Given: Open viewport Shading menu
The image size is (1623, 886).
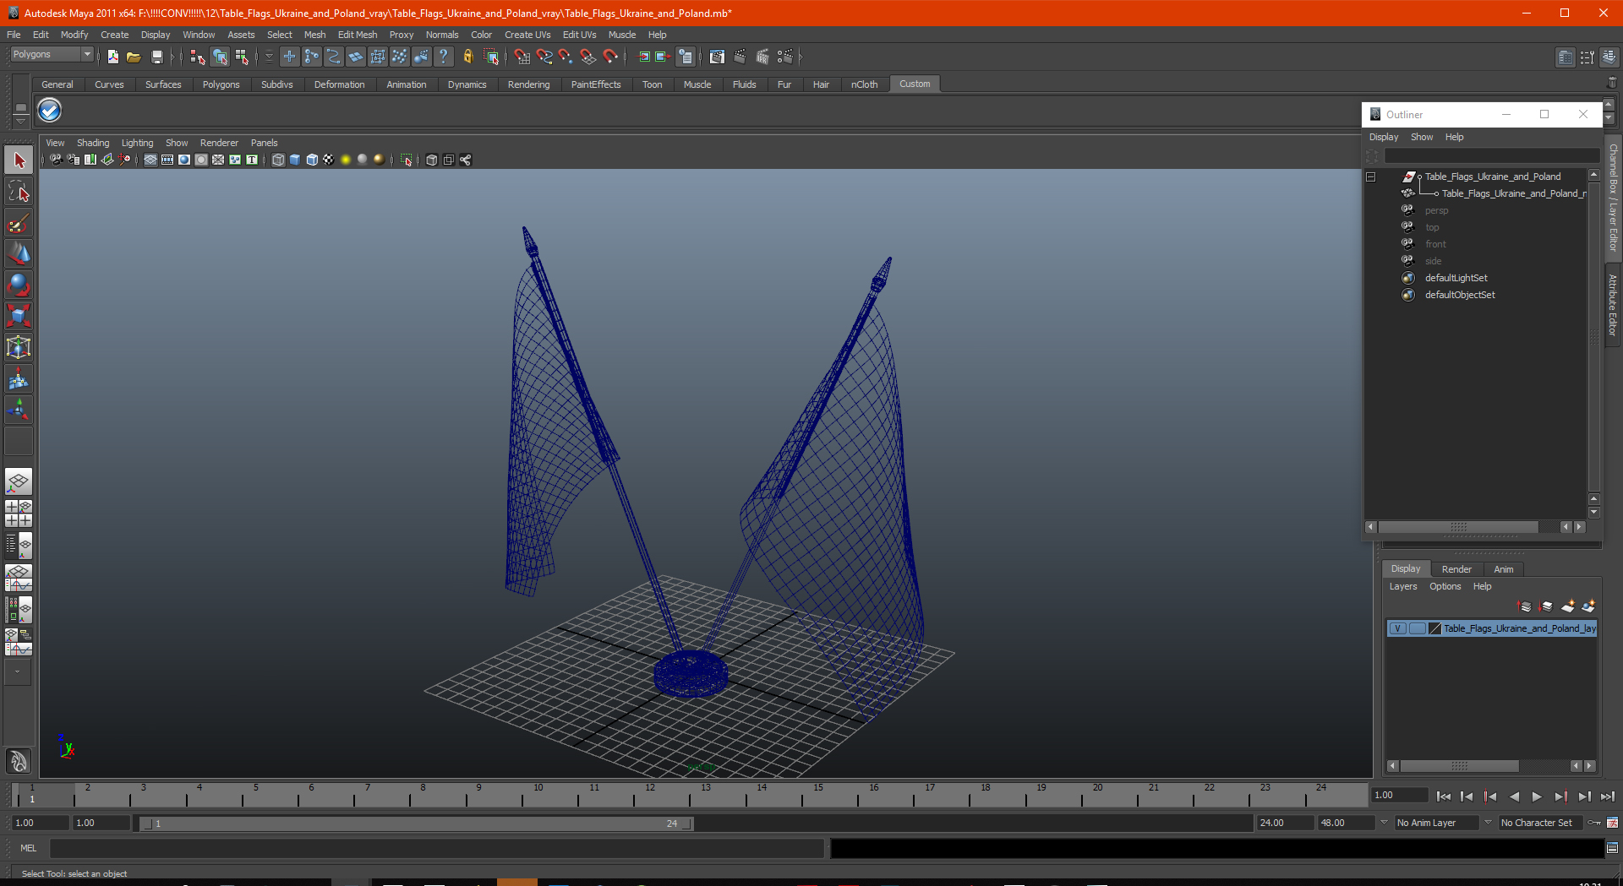Looking at the screenshot, I should (93, 143).
